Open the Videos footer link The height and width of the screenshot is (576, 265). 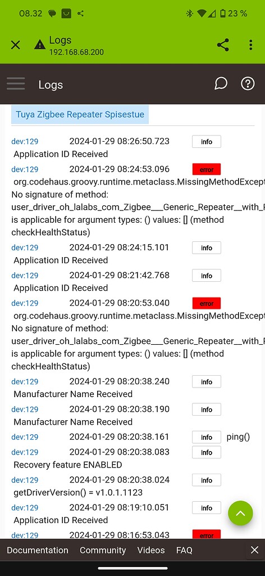[x=151, y=550]
